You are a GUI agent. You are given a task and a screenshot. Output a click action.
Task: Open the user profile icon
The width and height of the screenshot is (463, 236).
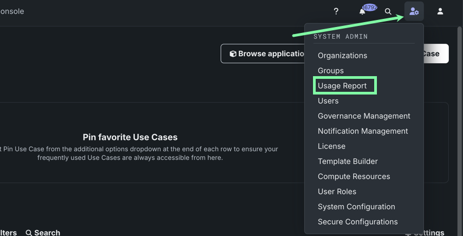pyautogui.click(x=440, y=11)
